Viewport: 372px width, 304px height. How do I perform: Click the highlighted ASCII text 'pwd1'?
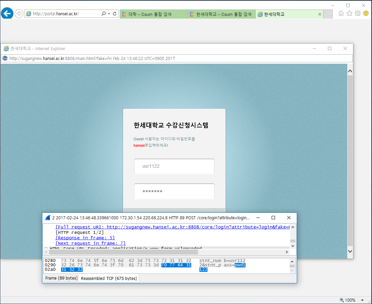240,265
